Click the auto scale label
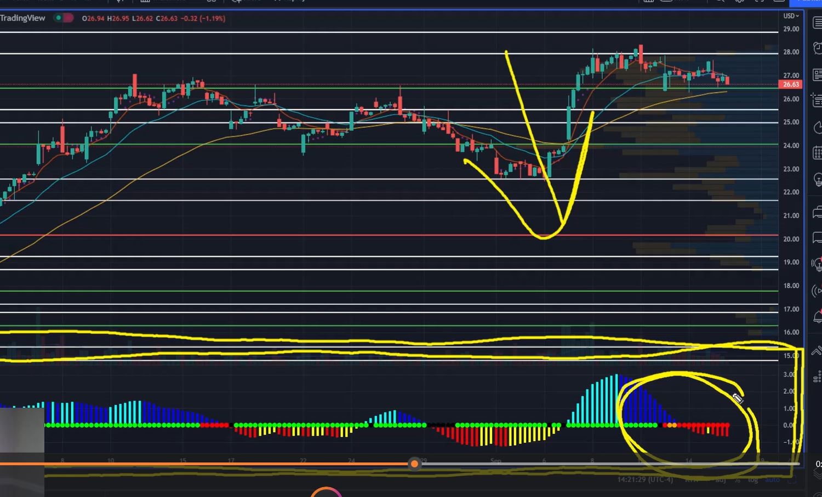Image resolution: width=822 pixels, height=497 pixels. (x=773, y=479)
